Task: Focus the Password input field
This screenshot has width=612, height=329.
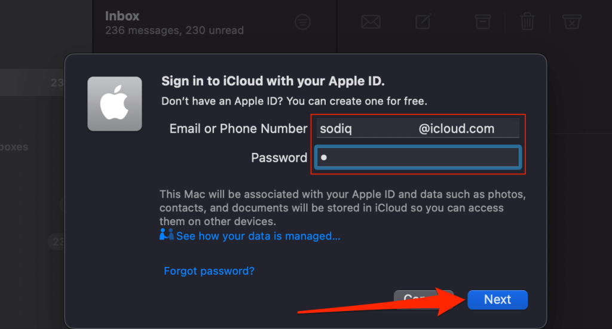Action: pos(418,157)
